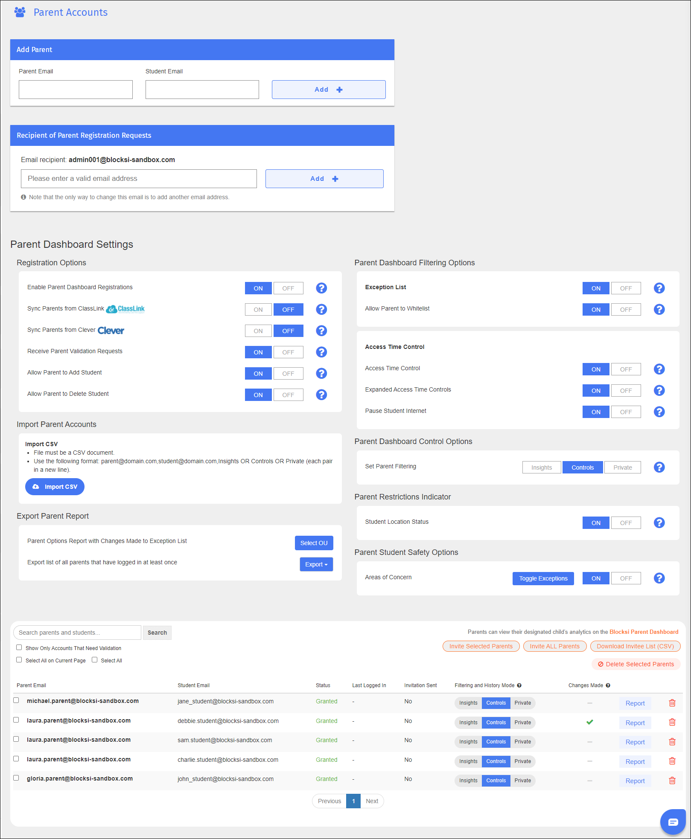Set Parent Filtering to Insights
Screen dimensions: 691x839
point(541,467)
